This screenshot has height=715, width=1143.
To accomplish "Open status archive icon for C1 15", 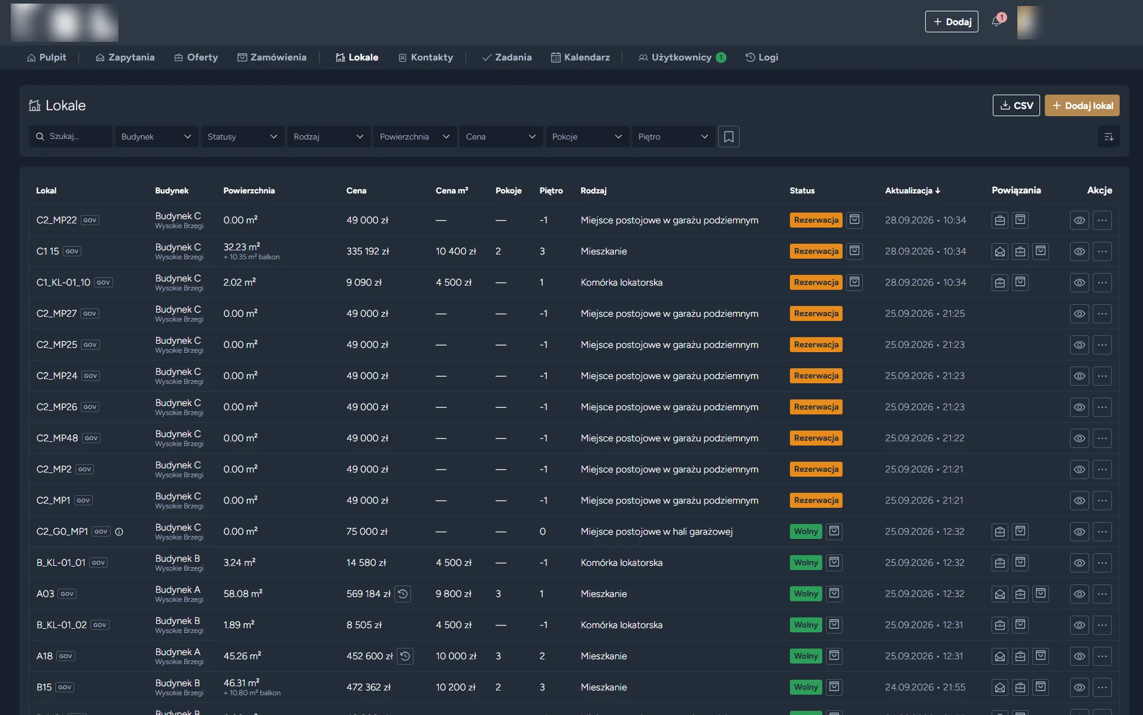I will [x=855, y=251].
